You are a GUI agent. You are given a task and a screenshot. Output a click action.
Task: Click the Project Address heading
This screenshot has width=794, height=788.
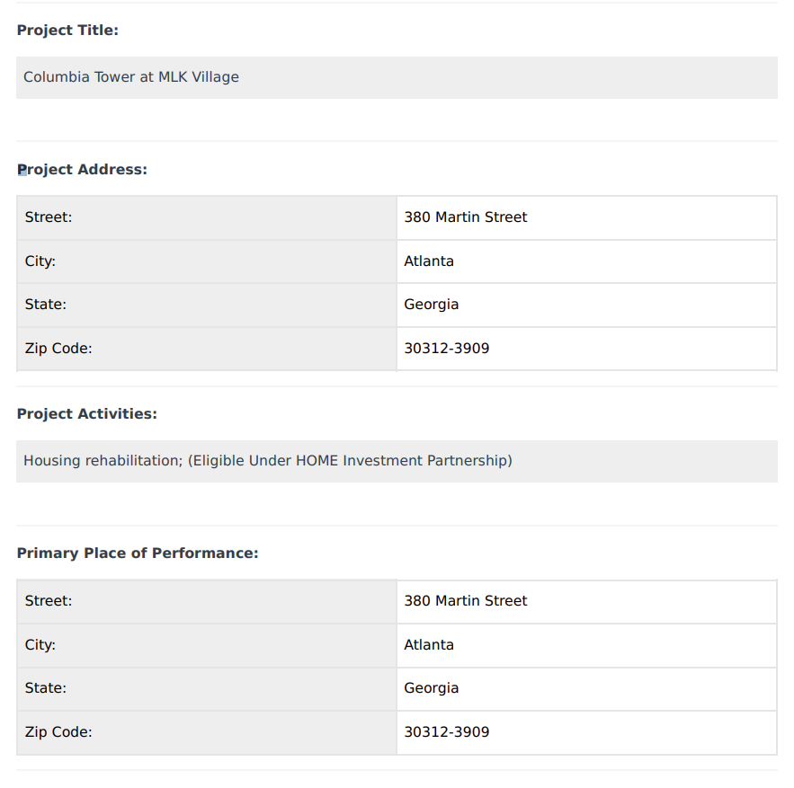pyautogui.click(x=82, y=170)
